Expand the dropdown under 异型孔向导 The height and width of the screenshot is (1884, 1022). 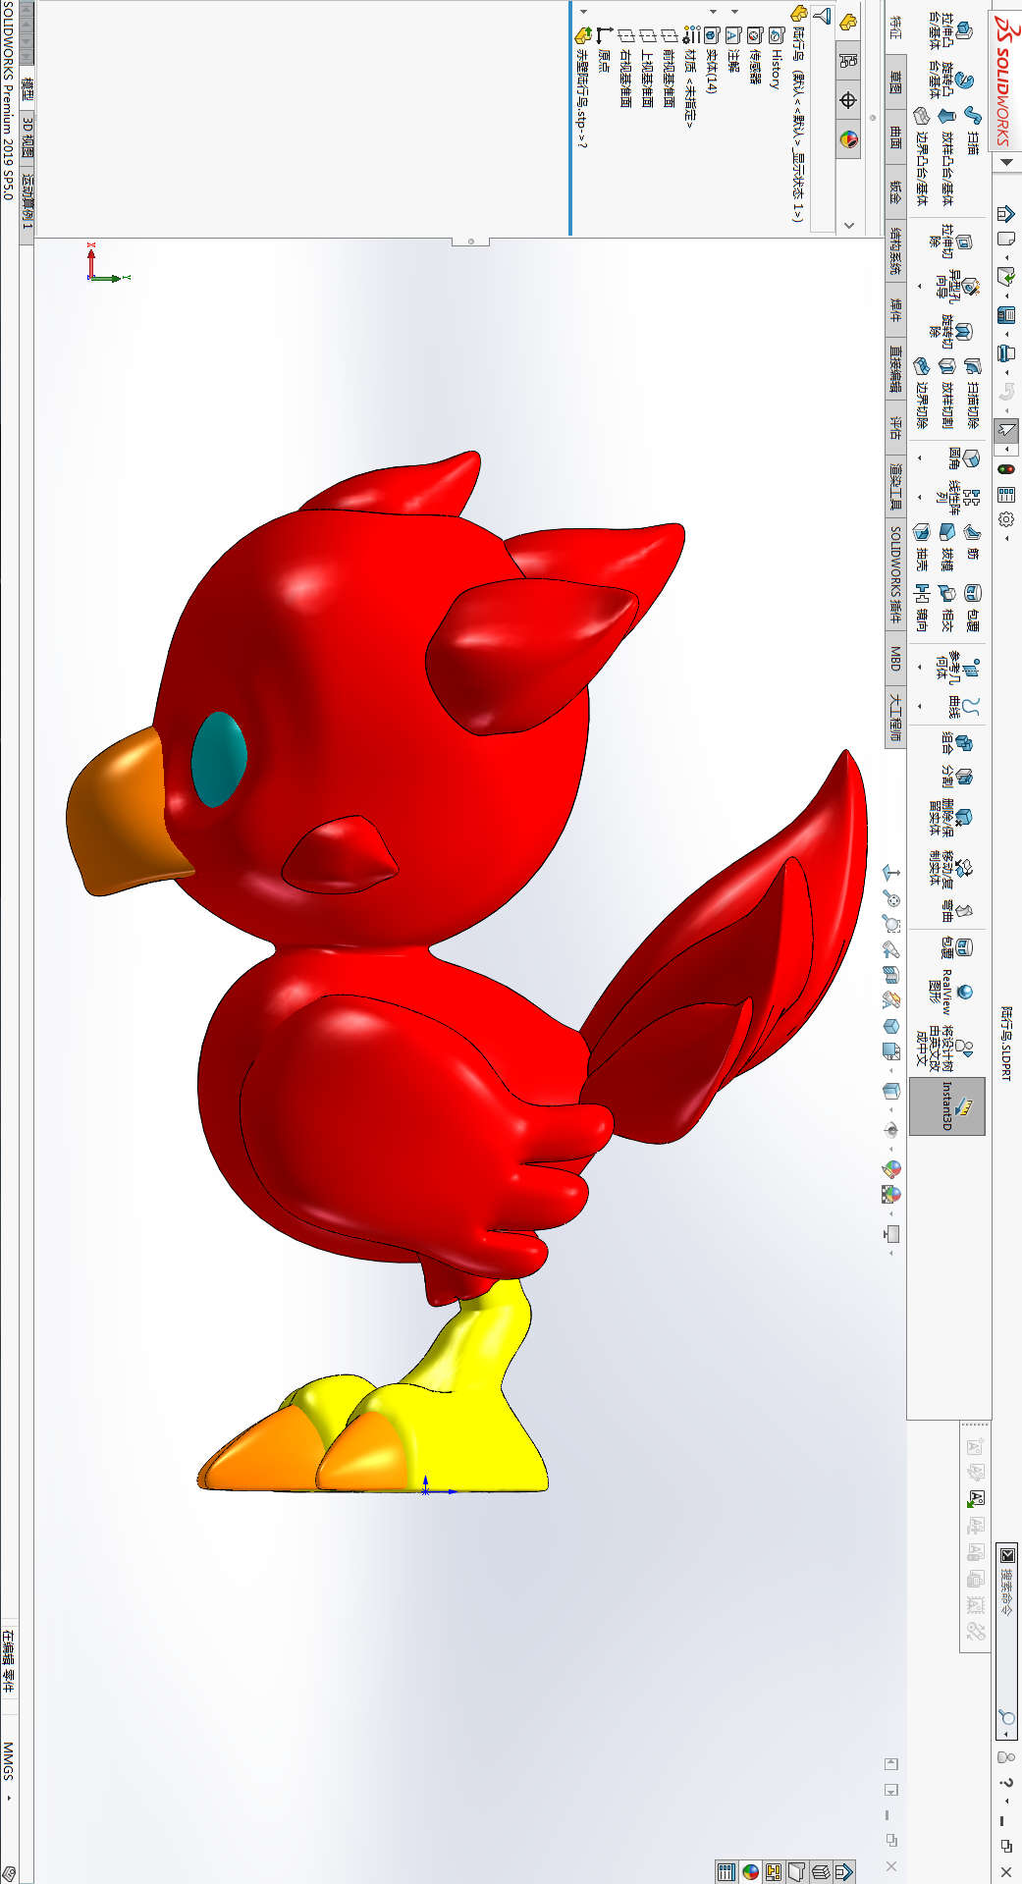point(920,287)
